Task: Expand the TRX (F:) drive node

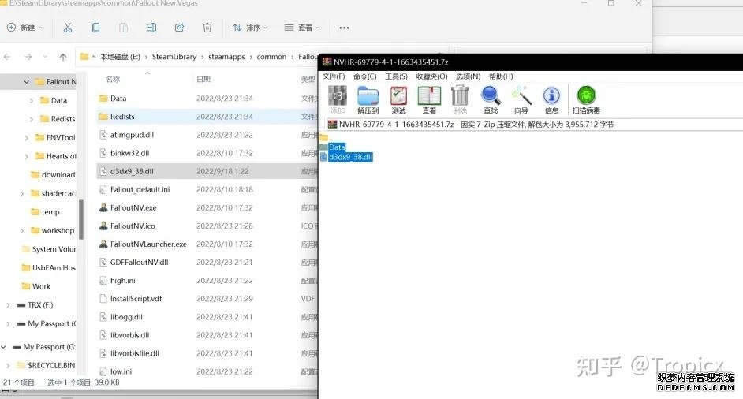Action: pyautogui.click(x=9, y=305)
